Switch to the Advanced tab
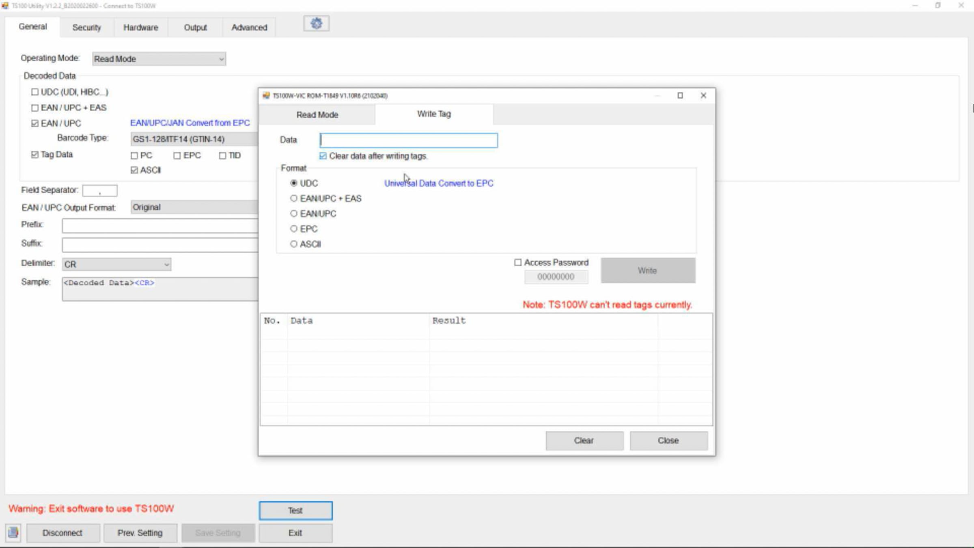 click(249, 28)
